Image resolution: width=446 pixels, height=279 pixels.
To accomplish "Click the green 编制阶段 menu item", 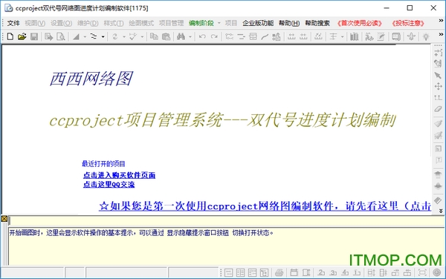I will pyautogui.click(x=201, y=23).
